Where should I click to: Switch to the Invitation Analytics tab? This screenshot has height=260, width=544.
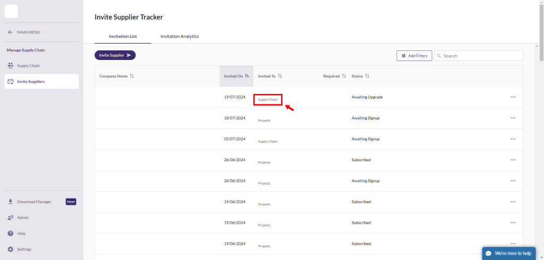click(x=180, y=37)
